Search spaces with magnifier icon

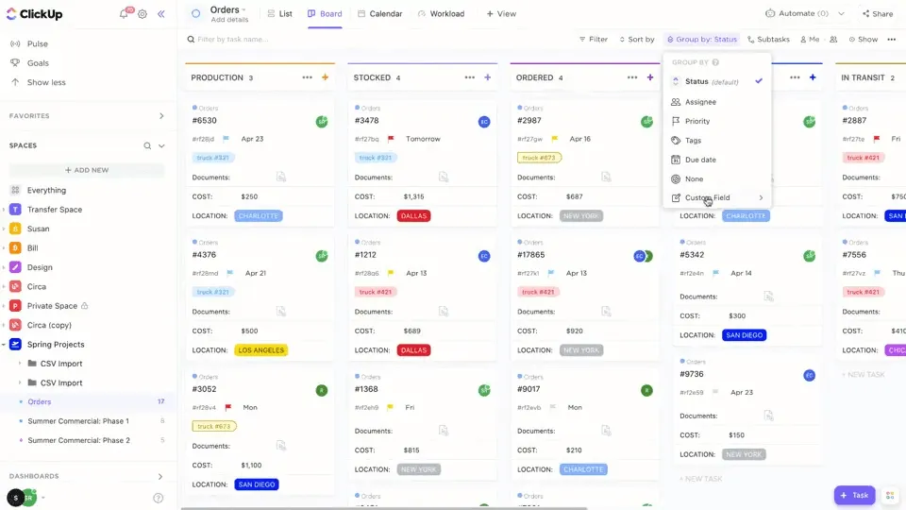click(x=147, y=145)
